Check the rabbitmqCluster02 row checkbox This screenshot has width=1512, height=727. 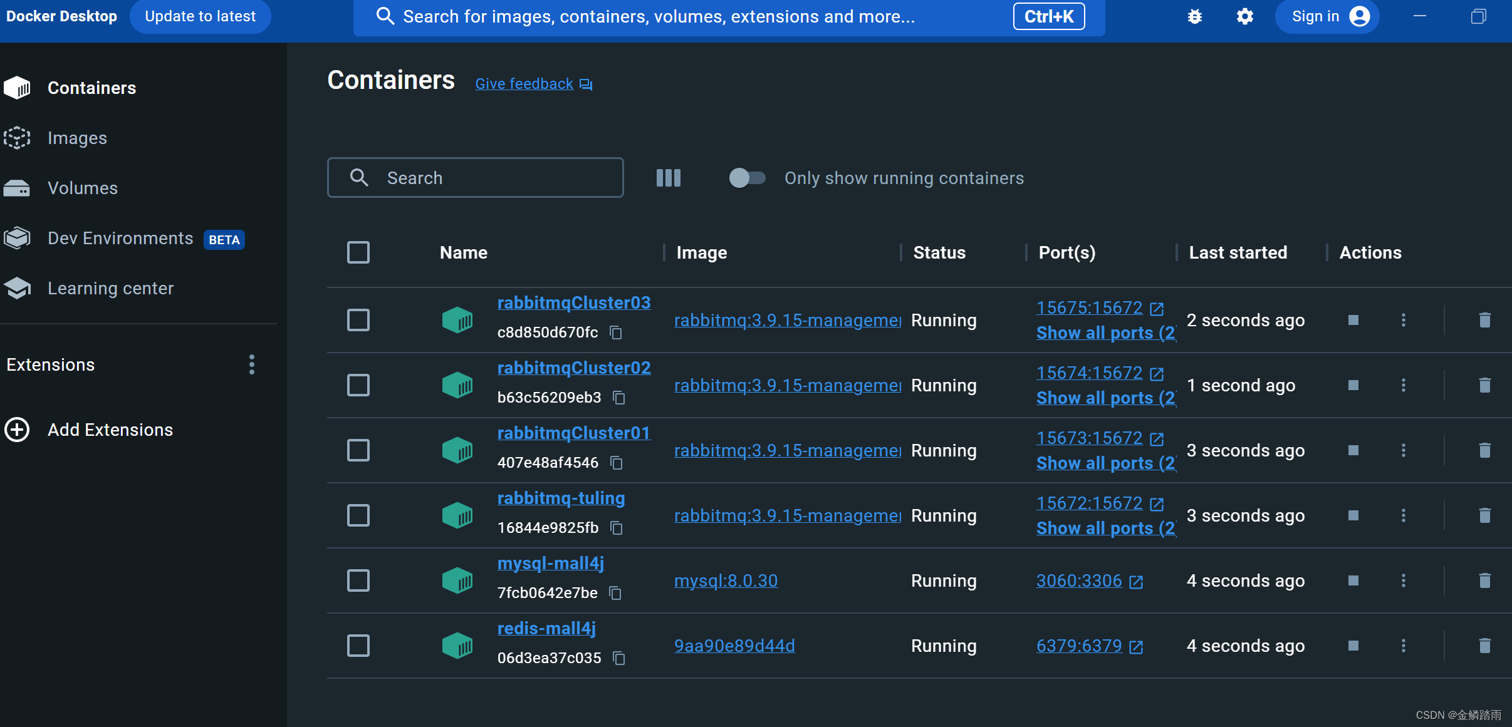point(358,385)
